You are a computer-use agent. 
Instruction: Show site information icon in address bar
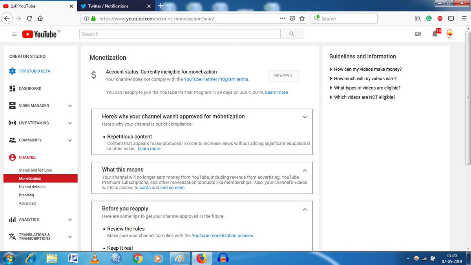87,18
